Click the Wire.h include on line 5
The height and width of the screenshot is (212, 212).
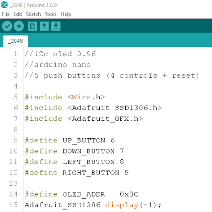pos(86,97)
